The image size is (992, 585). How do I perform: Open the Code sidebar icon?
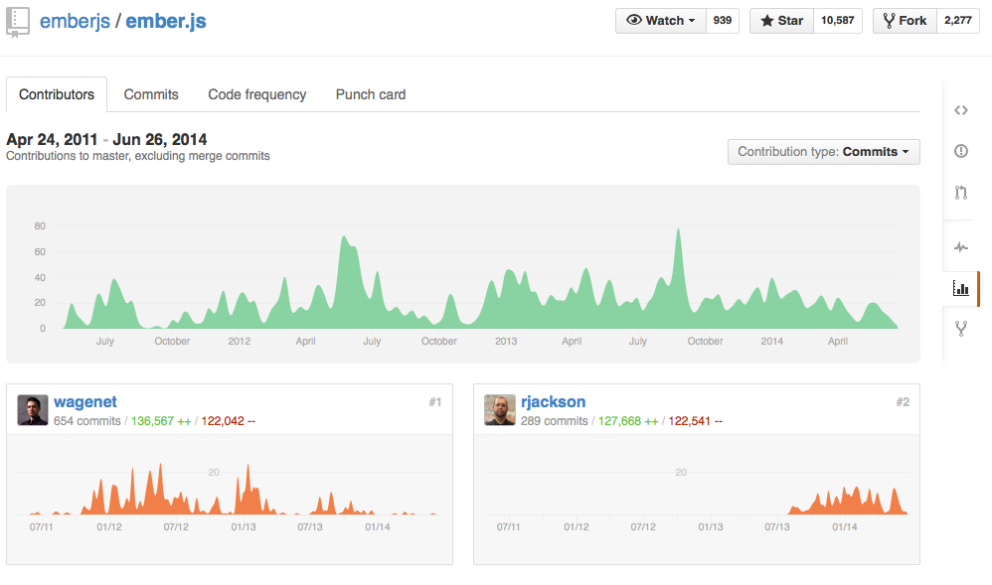(961, 110)
